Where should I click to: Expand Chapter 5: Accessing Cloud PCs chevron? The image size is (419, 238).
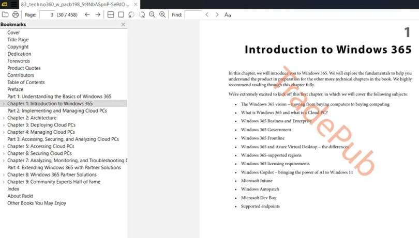(x=4, y=146)
